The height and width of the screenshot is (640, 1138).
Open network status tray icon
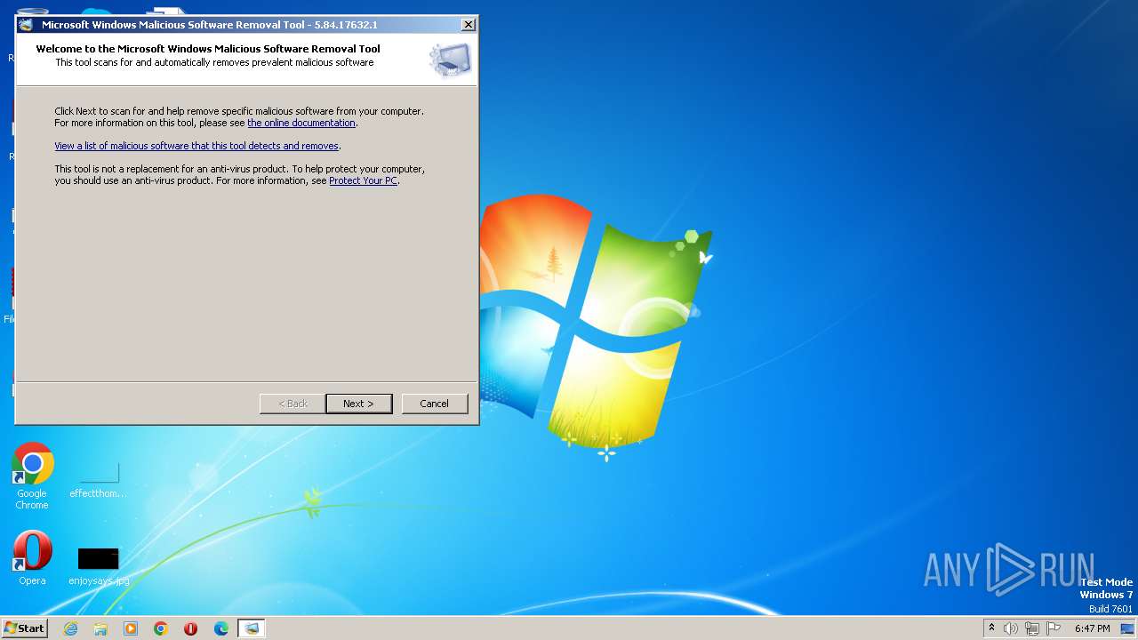(x=1032, y=628)
